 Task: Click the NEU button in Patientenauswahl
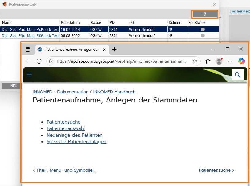pos(11,86)
